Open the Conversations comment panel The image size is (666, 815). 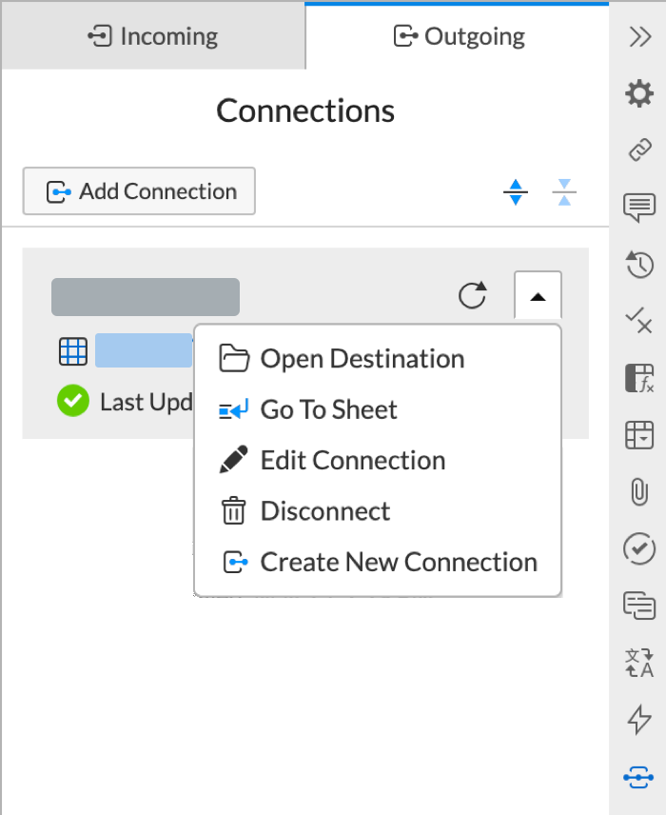pos(638,208)
